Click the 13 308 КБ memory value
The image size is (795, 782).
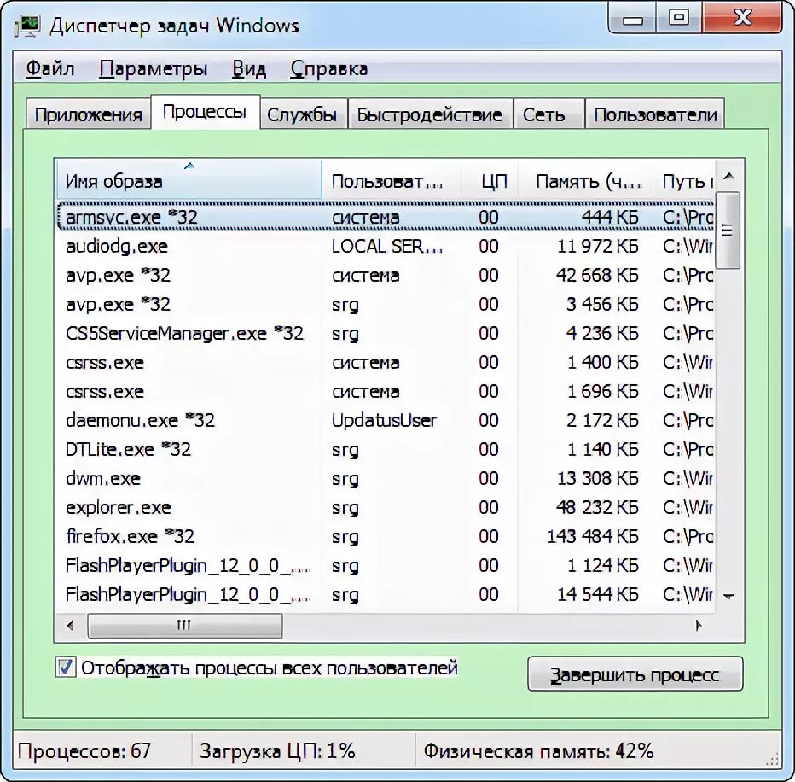point(598,478)
